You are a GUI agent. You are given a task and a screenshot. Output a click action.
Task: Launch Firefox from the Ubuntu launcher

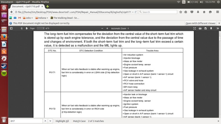pos(4,37)
